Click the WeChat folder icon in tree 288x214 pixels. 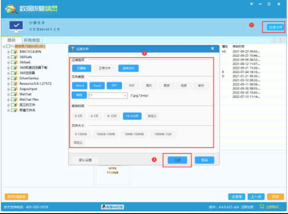pos(16,94)
